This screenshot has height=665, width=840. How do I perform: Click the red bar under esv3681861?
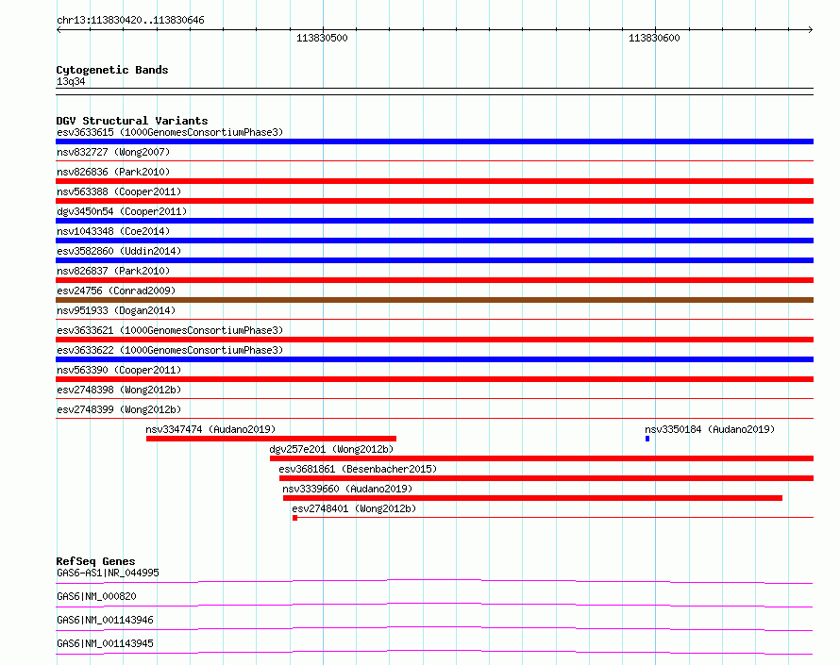point(546,478)
